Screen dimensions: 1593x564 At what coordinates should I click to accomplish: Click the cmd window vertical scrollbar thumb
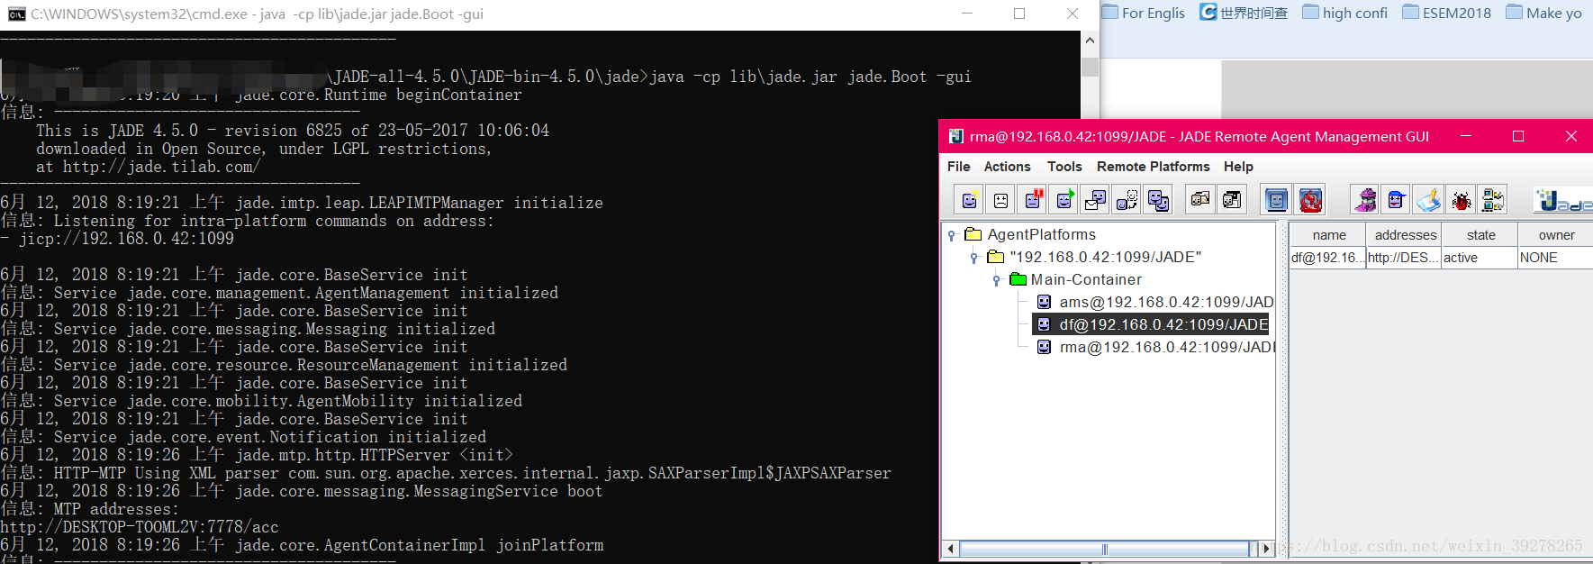(1090, 68)
